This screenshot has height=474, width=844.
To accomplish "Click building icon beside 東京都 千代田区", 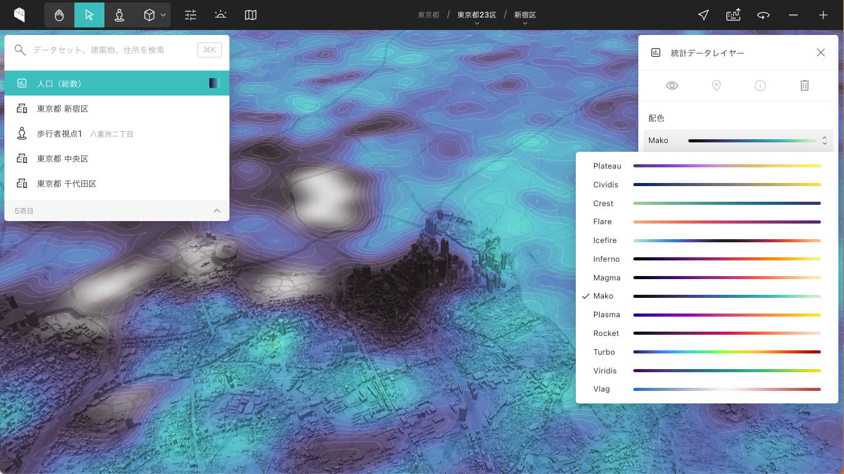I will click(22, 184).
